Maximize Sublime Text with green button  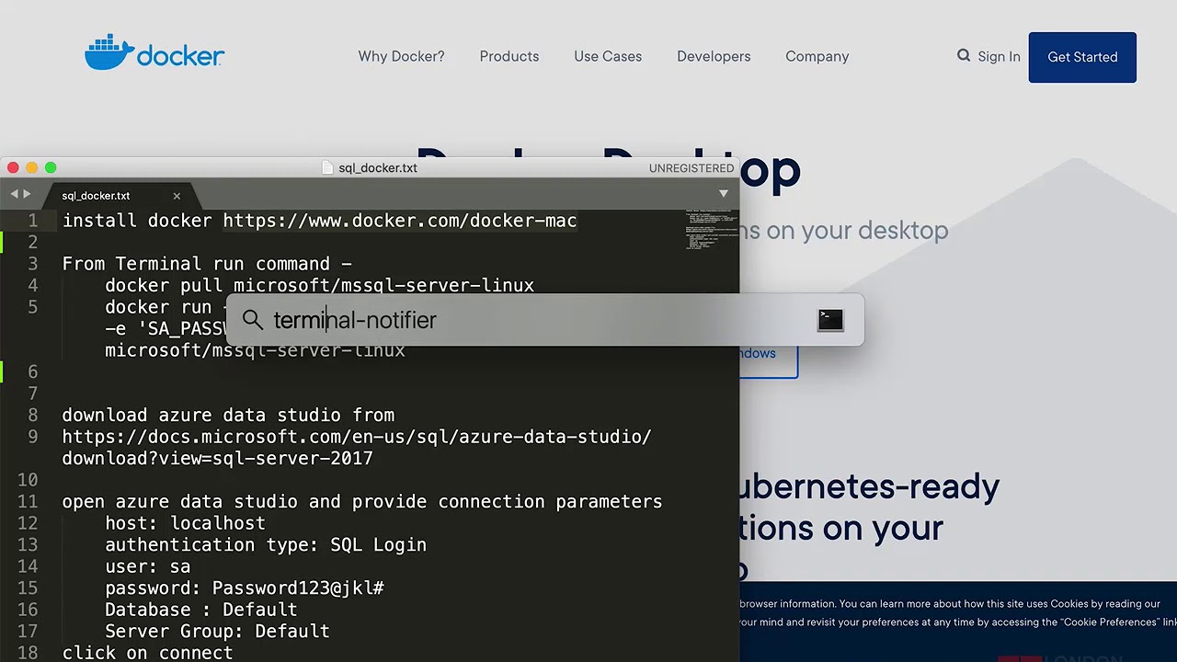pos(51,167)
